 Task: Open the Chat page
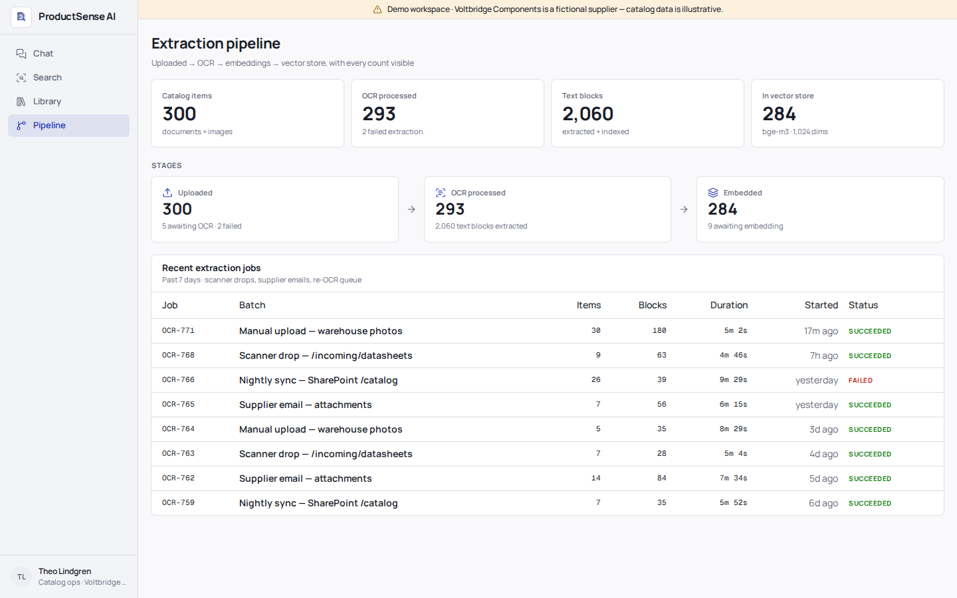tap(68, 54)
